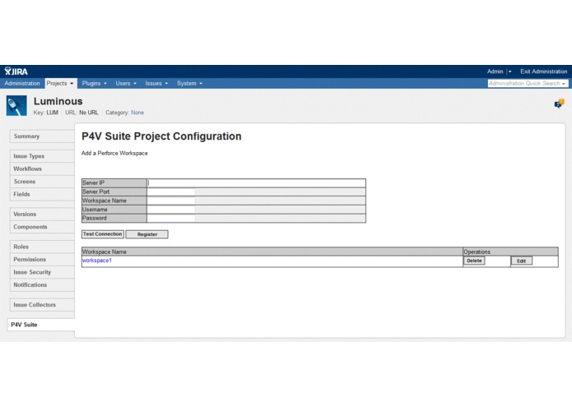Select P4V Suite sidebar tab
Screen dimensions: 572x406
point(41,325)
